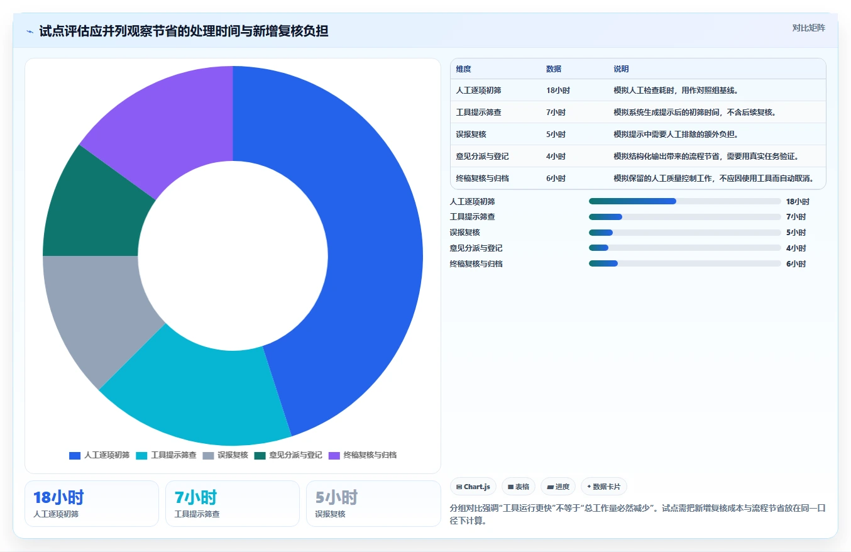Select the 进度 chip

coord(558,487)
